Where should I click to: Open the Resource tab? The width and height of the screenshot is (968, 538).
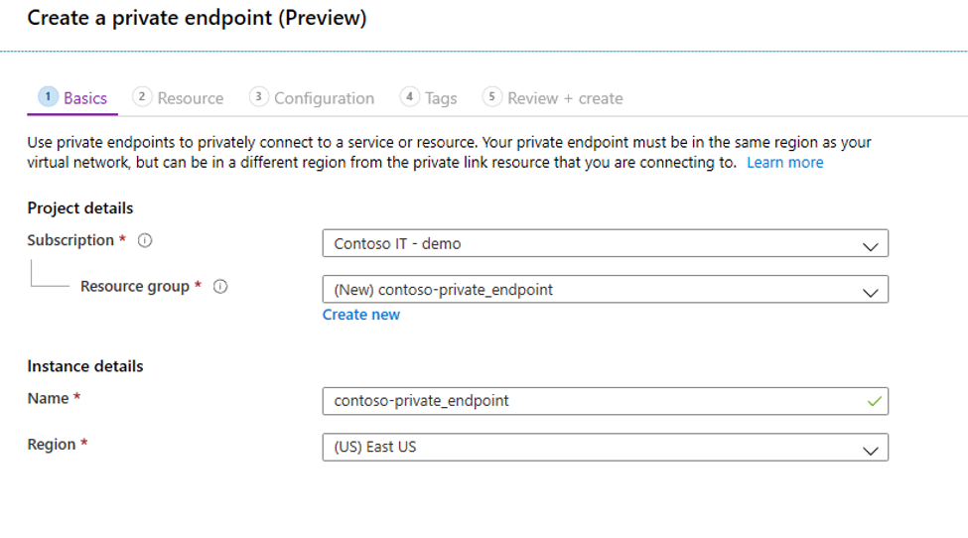pyautogui.click(x=191, y=98)
